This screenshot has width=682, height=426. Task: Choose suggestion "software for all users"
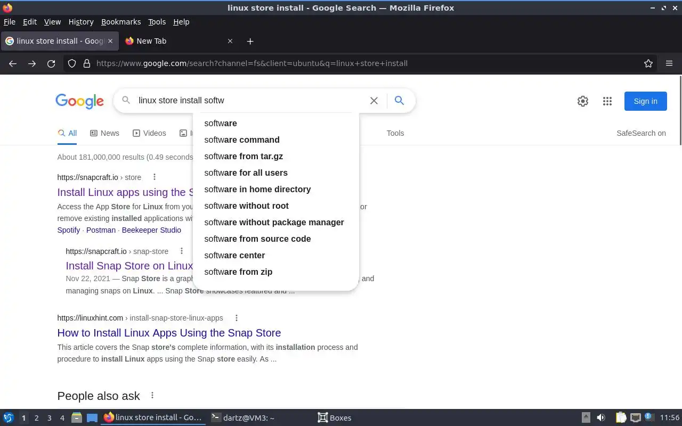(276, 173)
